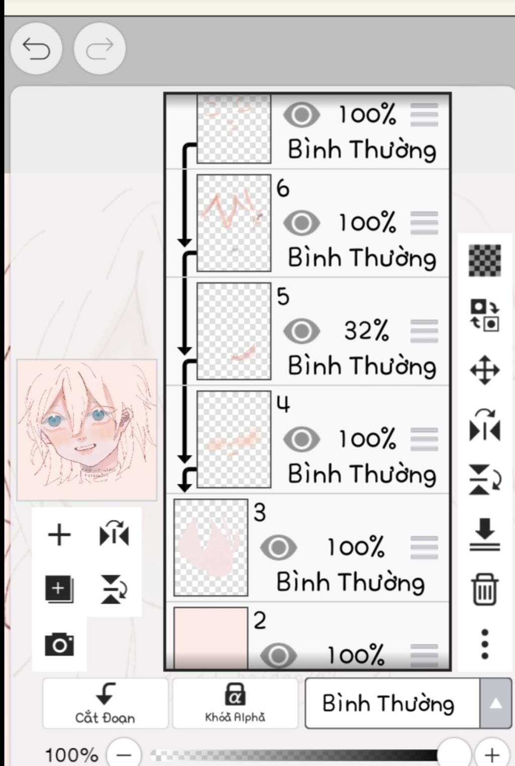Merge layer down with download arrow icon
This screenshot has height=766, width=515.
pyautogui.click(x=485, y=535)
